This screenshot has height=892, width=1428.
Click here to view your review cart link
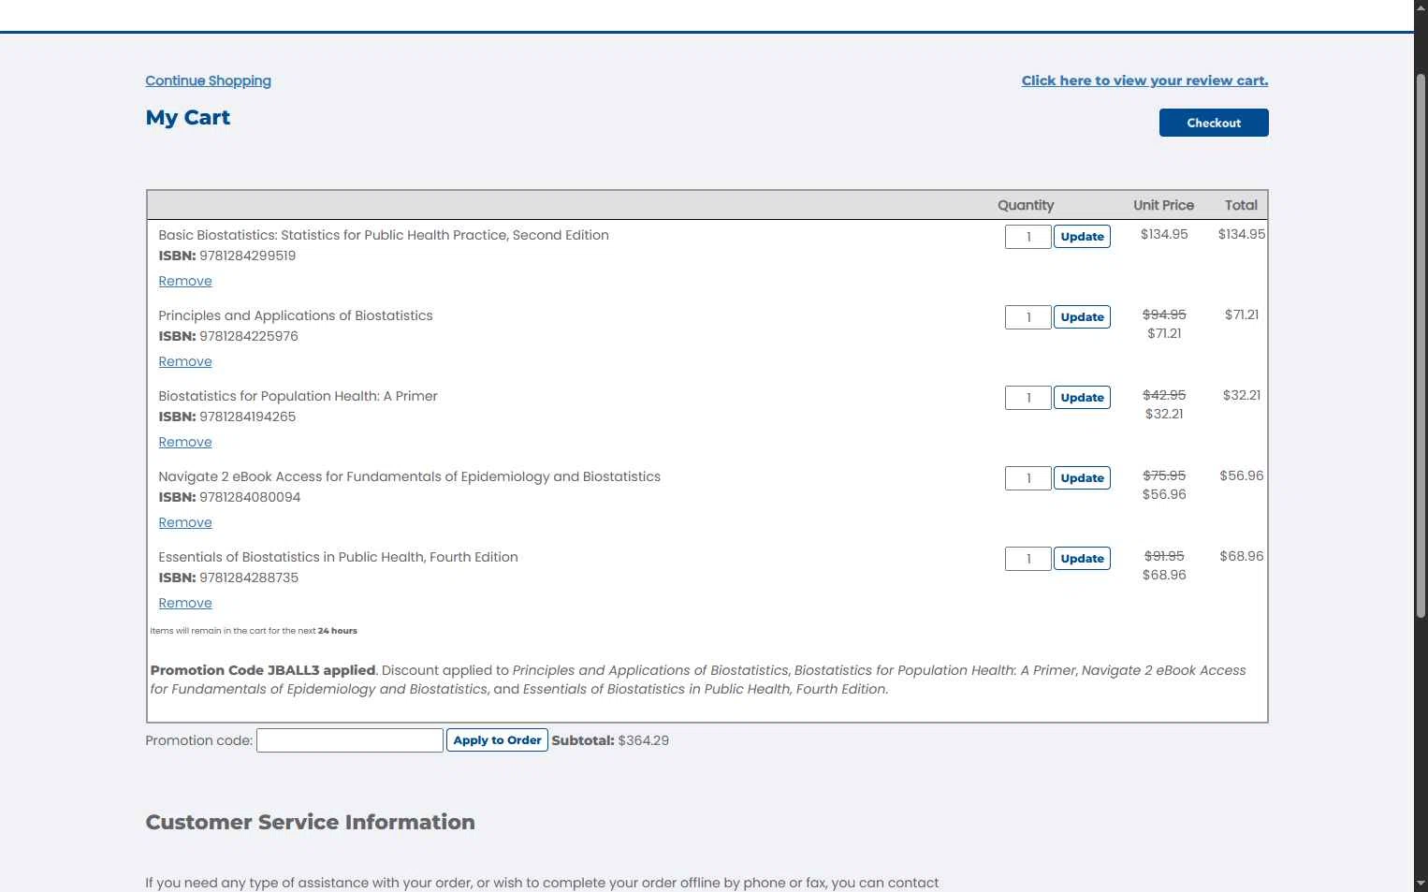click(1144, 80)
